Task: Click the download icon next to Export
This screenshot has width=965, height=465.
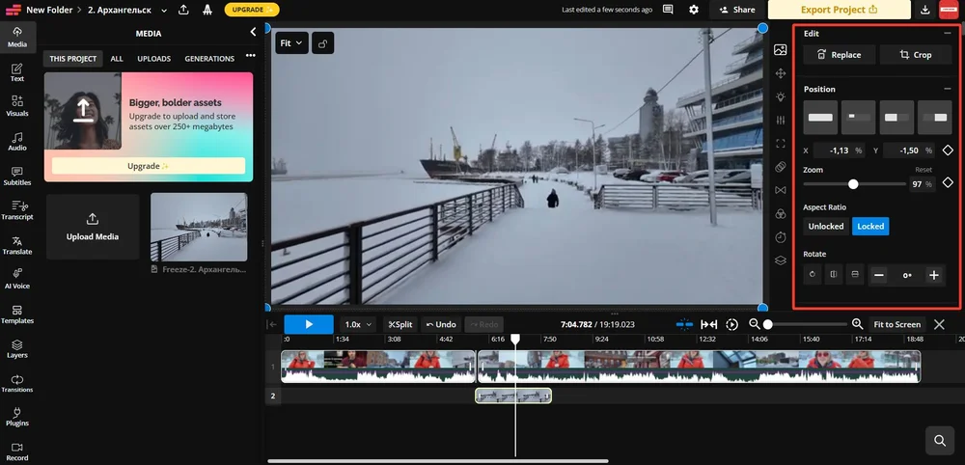Action: tap(925, 10)
